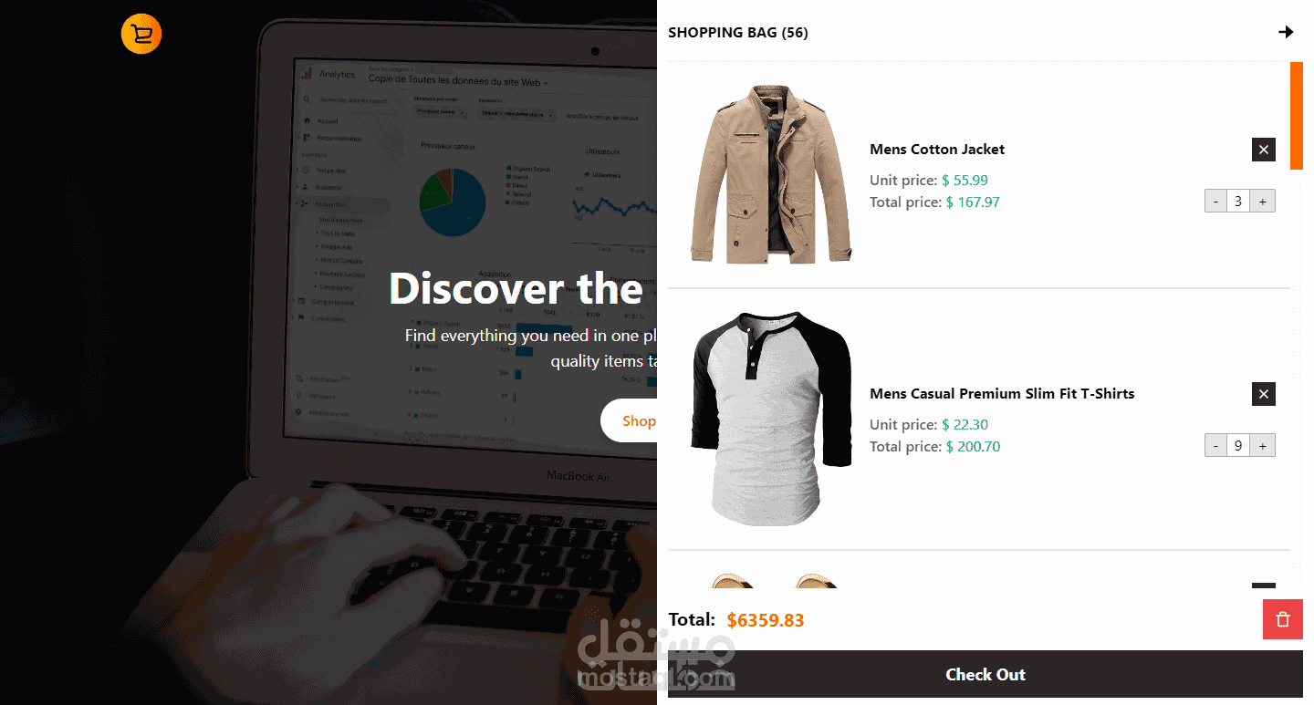This screenshot has width=1314, height=705.
Task: Clear the cart with the red trash icon
Action: coord(1283,620)
